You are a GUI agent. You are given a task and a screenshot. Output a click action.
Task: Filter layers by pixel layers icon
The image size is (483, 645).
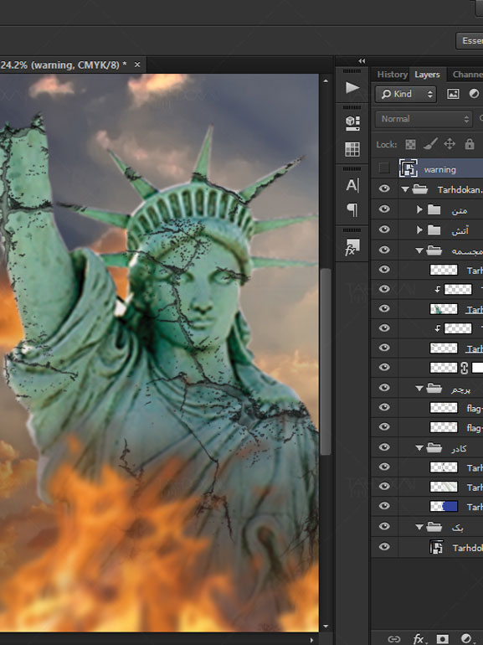click(453, 94)
